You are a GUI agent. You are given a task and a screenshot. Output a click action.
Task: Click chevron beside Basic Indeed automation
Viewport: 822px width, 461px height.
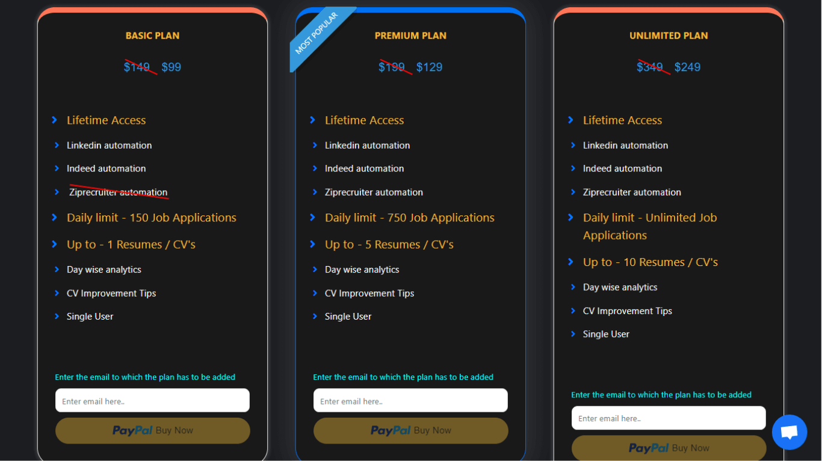[57, 169]
